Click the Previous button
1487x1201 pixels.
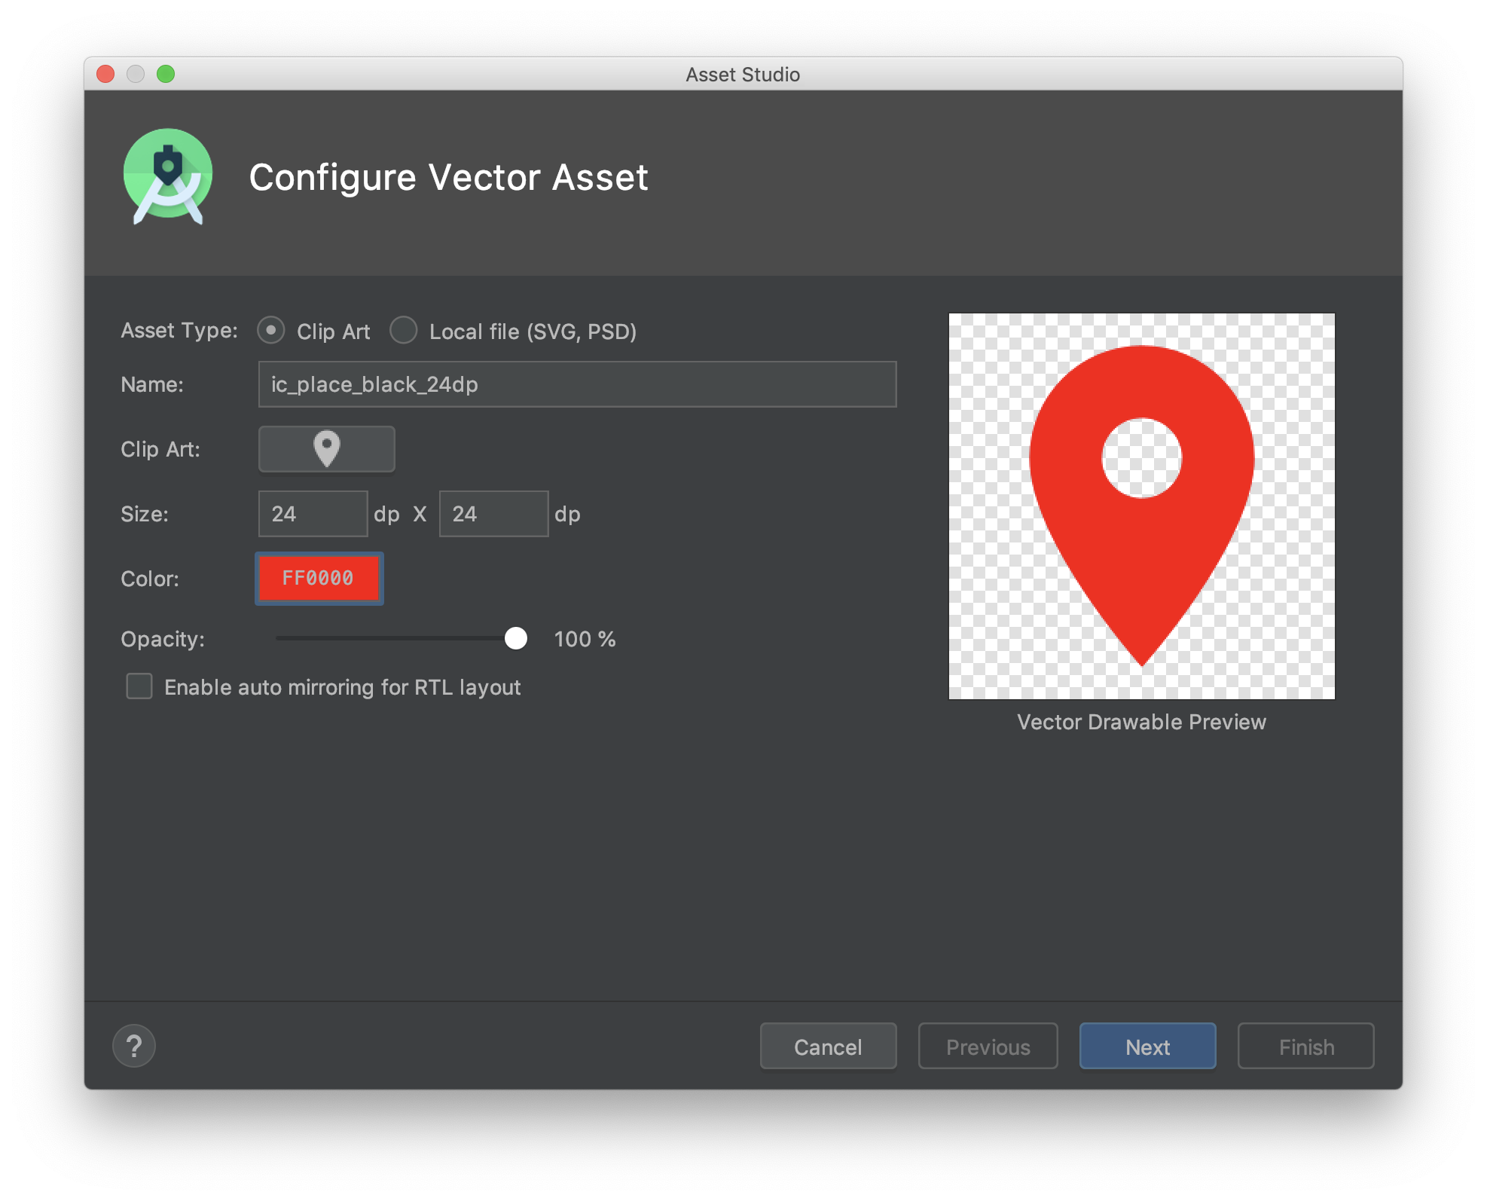click(988, 1046)
